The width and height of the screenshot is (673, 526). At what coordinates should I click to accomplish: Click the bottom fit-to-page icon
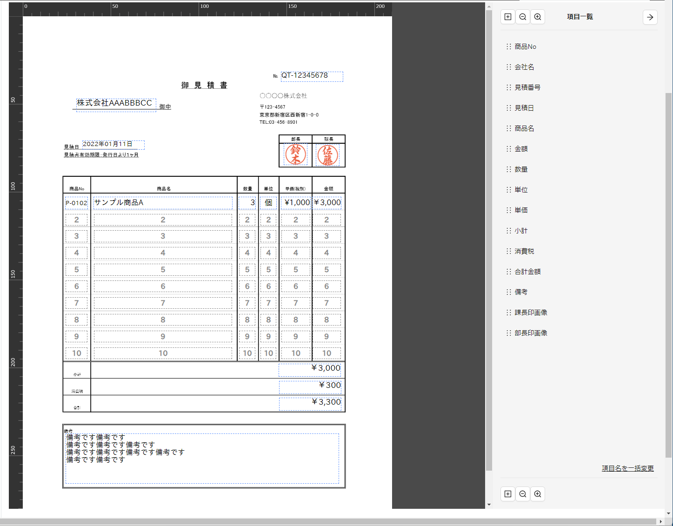click(508, 494)
